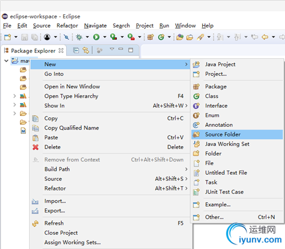Click Assign Working Sets... entry
Image resolution: width=285 pixels, height=249 pixels.
pos(110,242)
